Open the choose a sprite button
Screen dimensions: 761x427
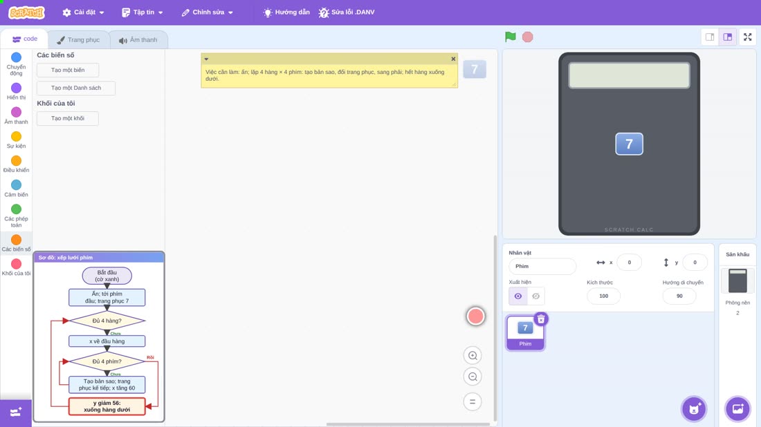[x=694, y=408]
